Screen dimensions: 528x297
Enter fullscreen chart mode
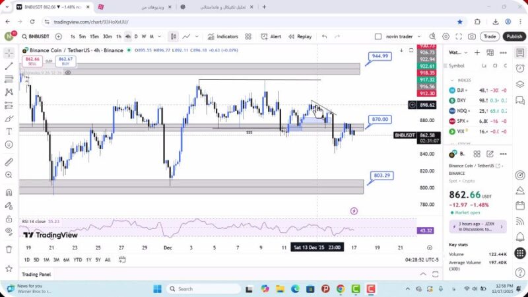click(x=457, y=37)
